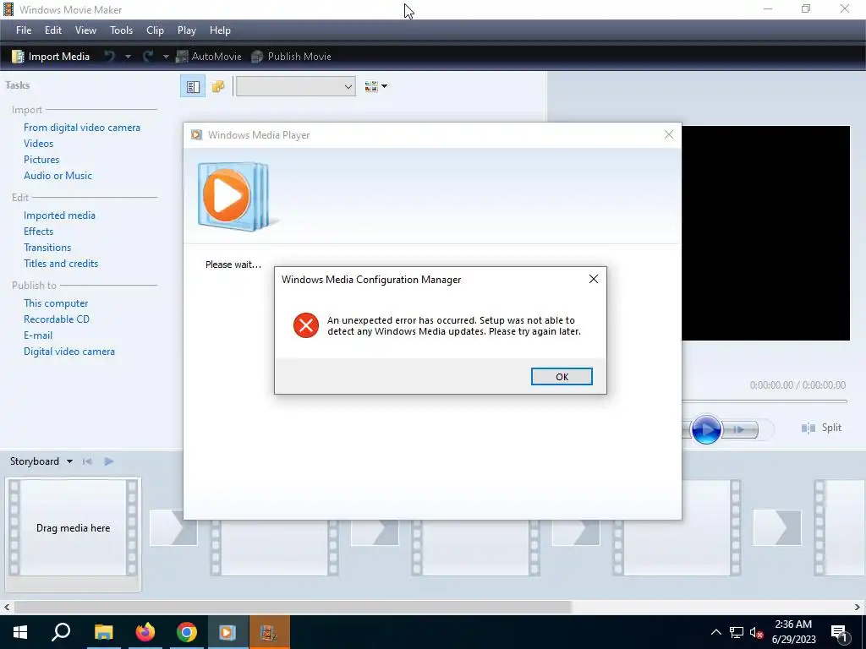Click the AutoMovie toolbar button
866x649 pixels.
point(209,57)
